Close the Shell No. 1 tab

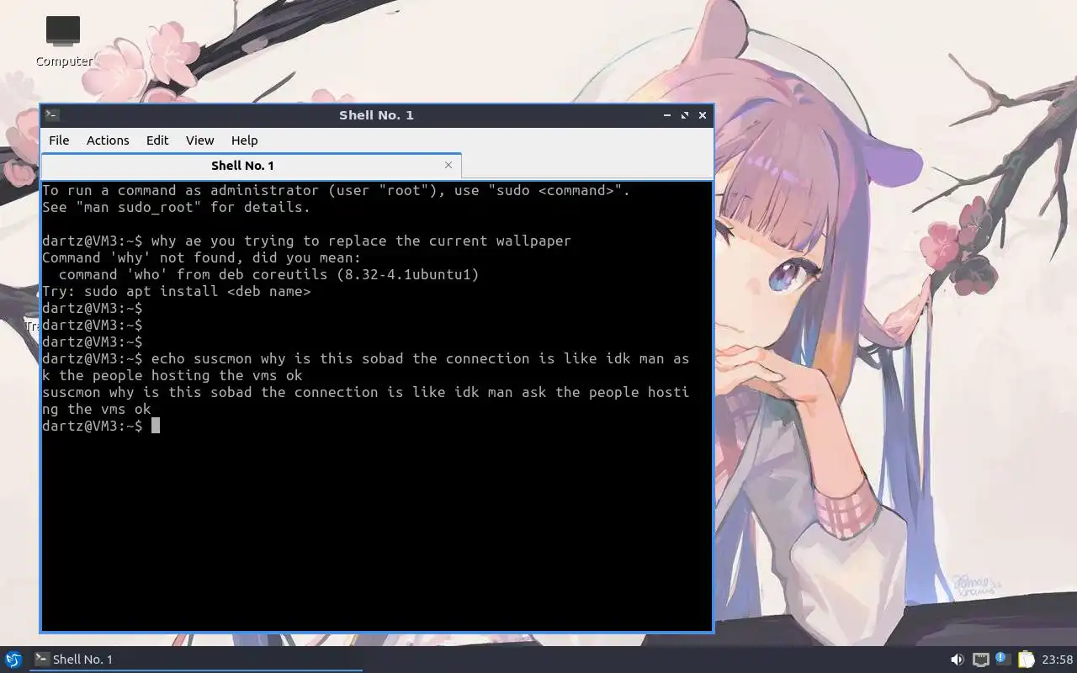448,165
